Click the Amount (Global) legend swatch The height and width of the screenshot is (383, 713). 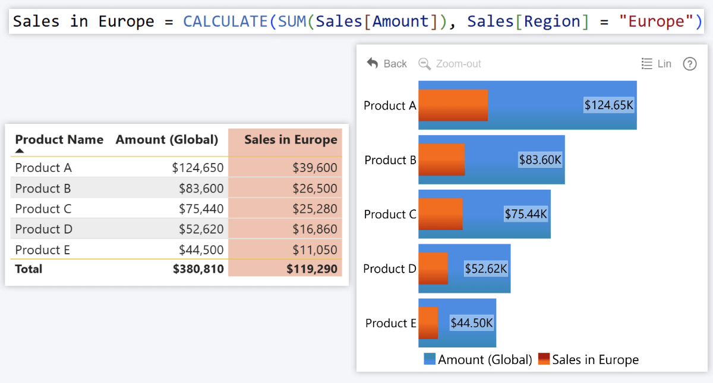point(430,359)
